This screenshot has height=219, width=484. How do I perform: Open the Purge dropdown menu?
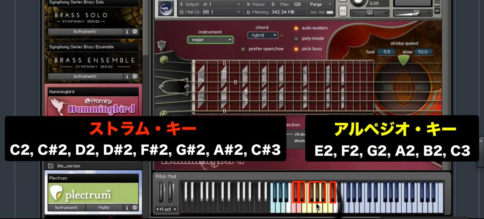point(321,4)
